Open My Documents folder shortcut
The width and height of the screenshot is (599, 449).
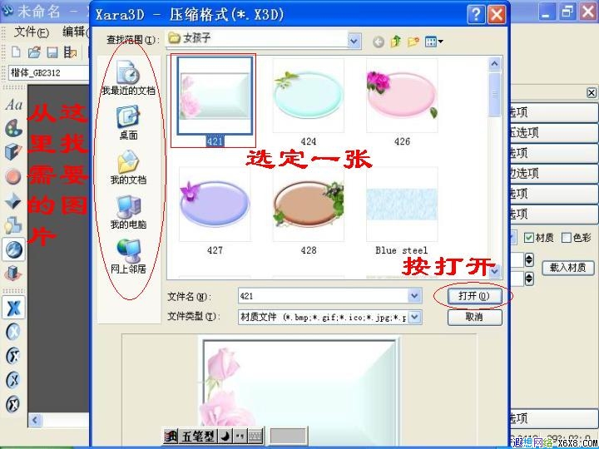click(128, 167)
